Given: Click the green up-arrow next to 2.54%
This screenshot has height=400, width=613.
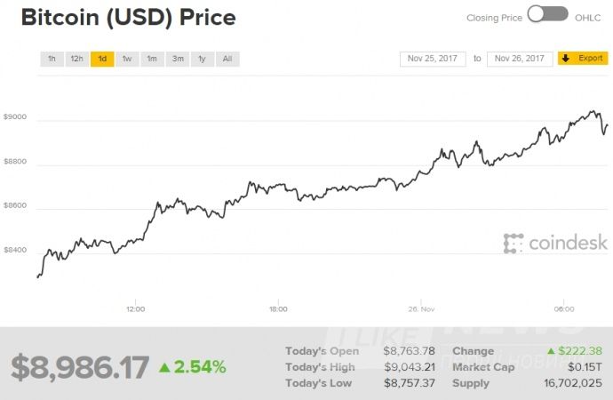Looking at the screenshot, I should (x=164, y=366).
